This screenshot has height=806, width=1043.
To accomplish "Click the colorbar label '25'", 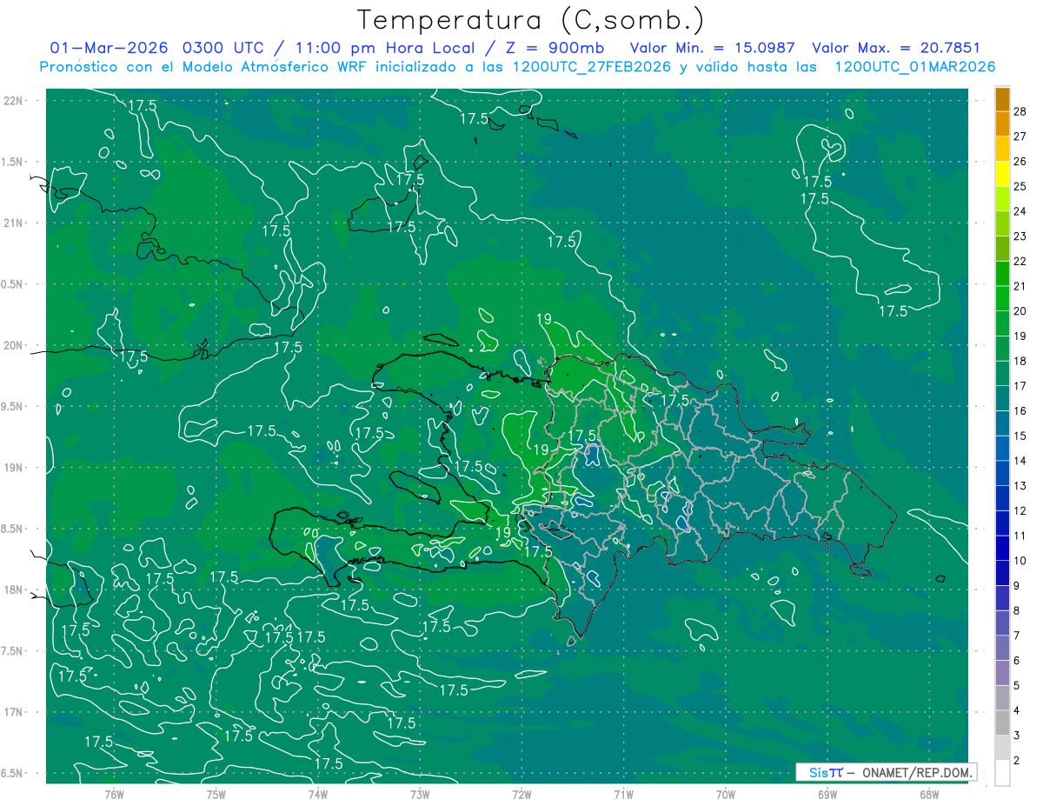I will 1020,186.
